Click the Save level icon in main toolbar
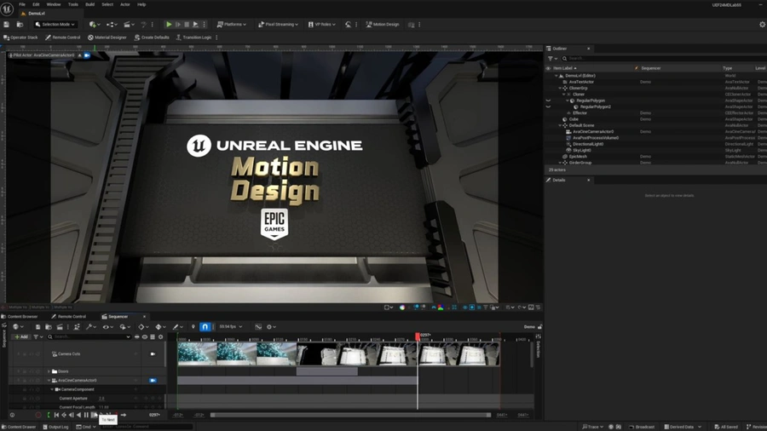This screenshot has height=431, width=767. (6, 25)
